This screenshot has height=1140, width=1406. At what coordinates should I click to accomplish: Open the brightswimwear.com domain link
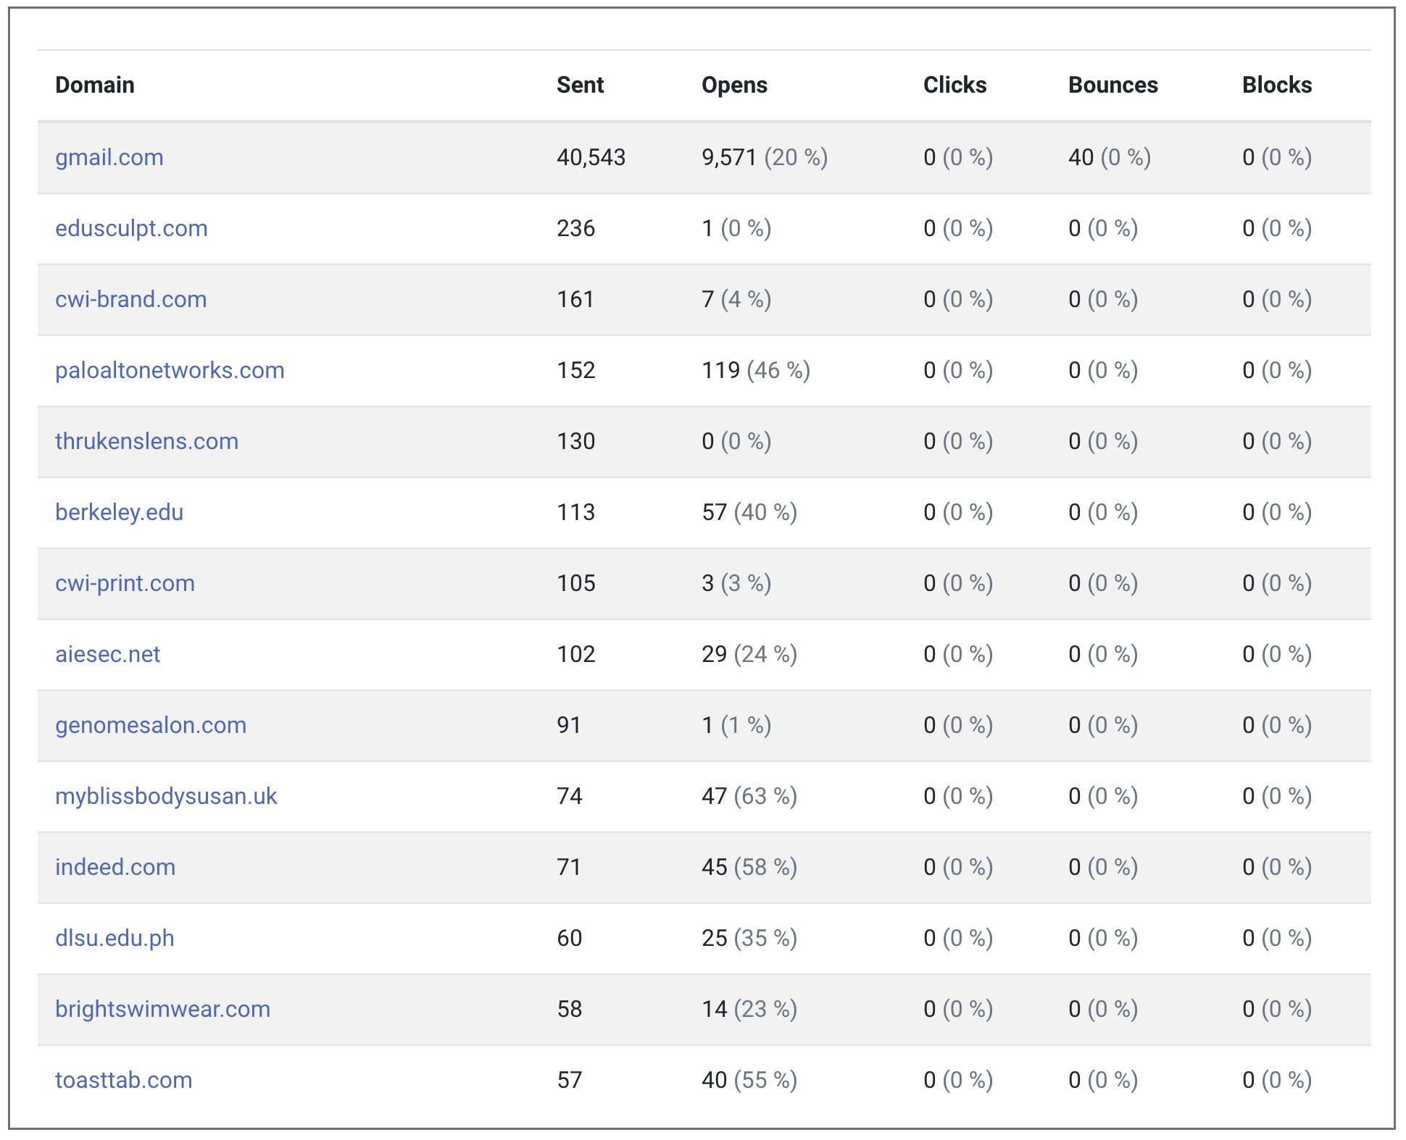(x=162, y=1009)
